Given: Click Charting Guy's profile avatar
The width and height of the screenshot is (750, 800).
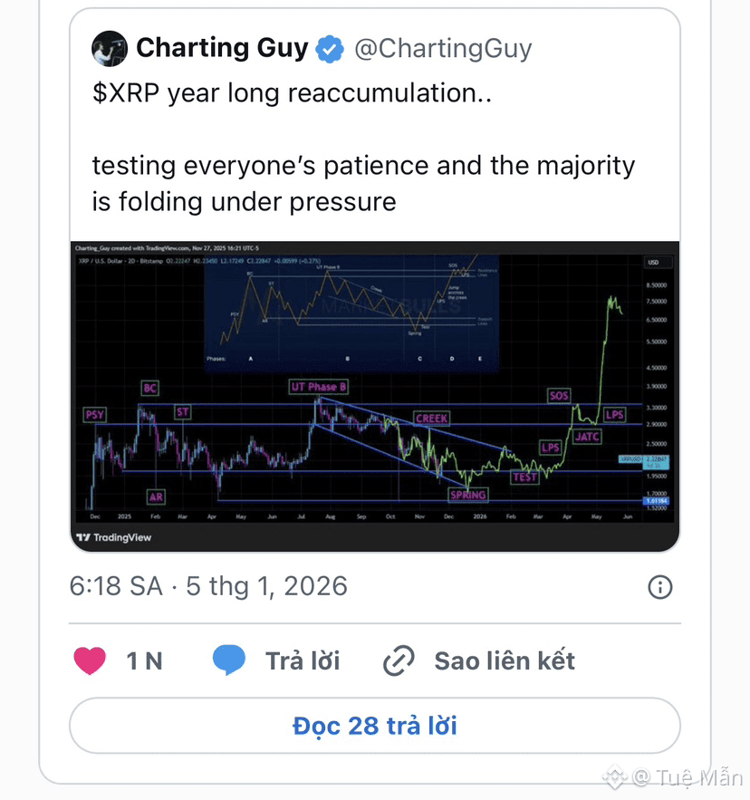Looking at the screenshot, I should 110,49.
